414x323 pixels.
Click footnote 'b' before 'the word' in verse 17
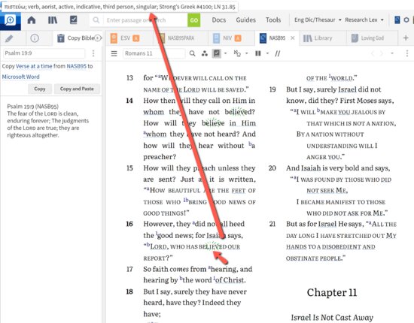(x=181, y=278)
